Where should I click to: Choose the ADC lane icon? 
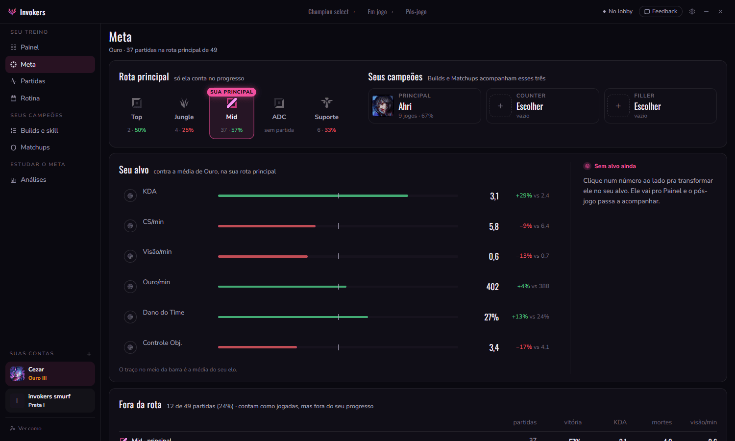point(279,103)
